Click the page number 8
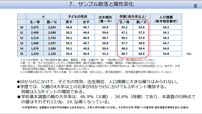The height and width of the screenshot is (114, 202). click(195, 6)
